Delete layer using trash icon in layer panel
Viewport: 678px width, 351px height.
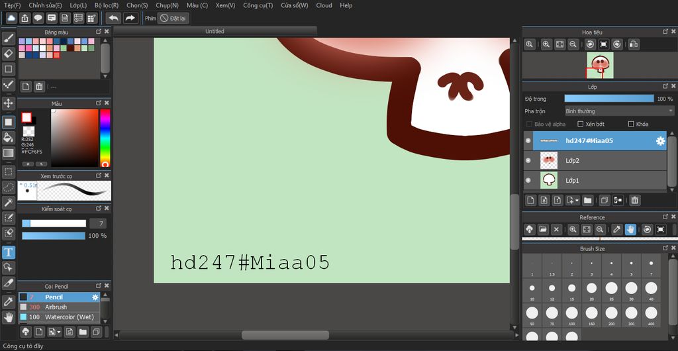click(634, 200)
